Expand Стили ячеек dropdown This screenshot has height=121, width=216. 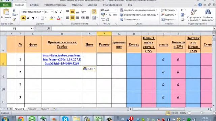point(139,19)
